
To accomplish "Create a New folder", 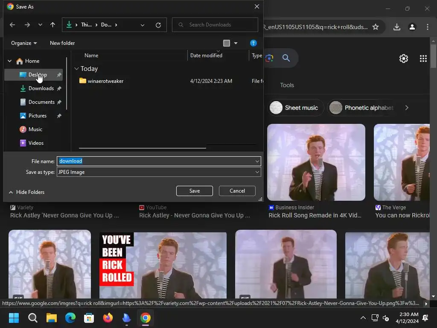I will (x=62, y=43).
